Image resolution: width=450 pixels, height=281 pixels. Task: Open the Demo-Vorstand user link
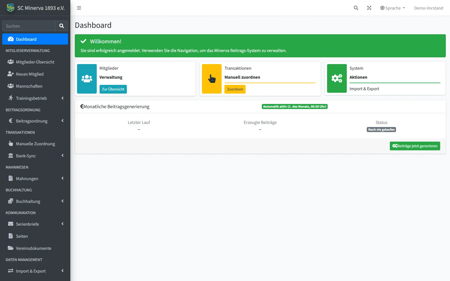pyautogui.click(x=428, y=8)
